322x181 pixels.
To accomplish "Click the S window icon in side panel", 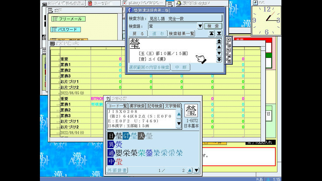I will (228, 45).
